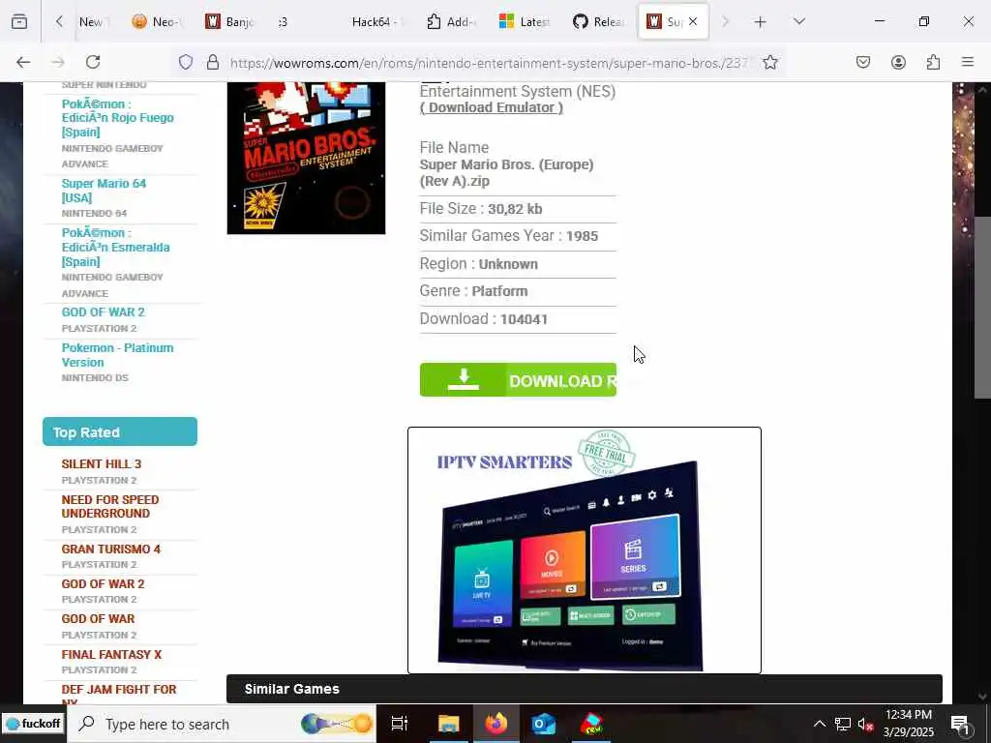Close the active Super Mario tab
The width and height of the screenshot is (991, 743).
click(x=693, y=21)
